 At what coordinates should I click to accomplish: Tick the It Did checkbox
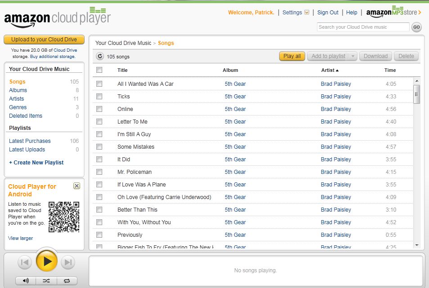point(99,159)
